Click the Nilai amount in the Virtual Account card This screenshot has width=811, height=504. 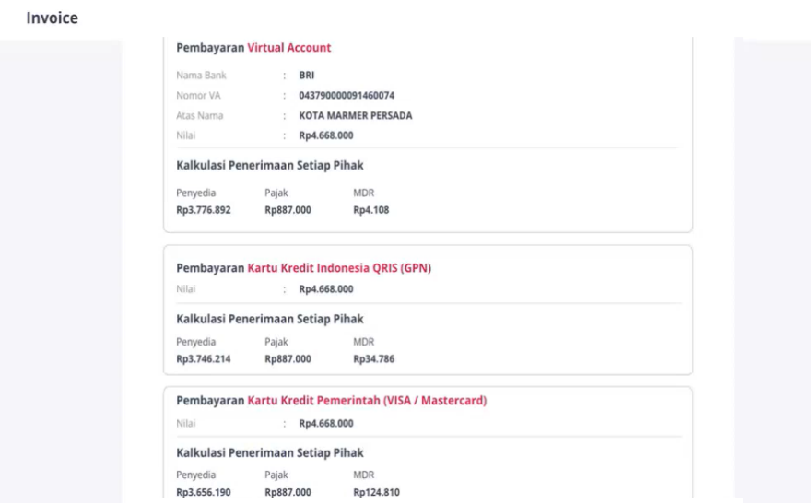click(x=326, y=135)
